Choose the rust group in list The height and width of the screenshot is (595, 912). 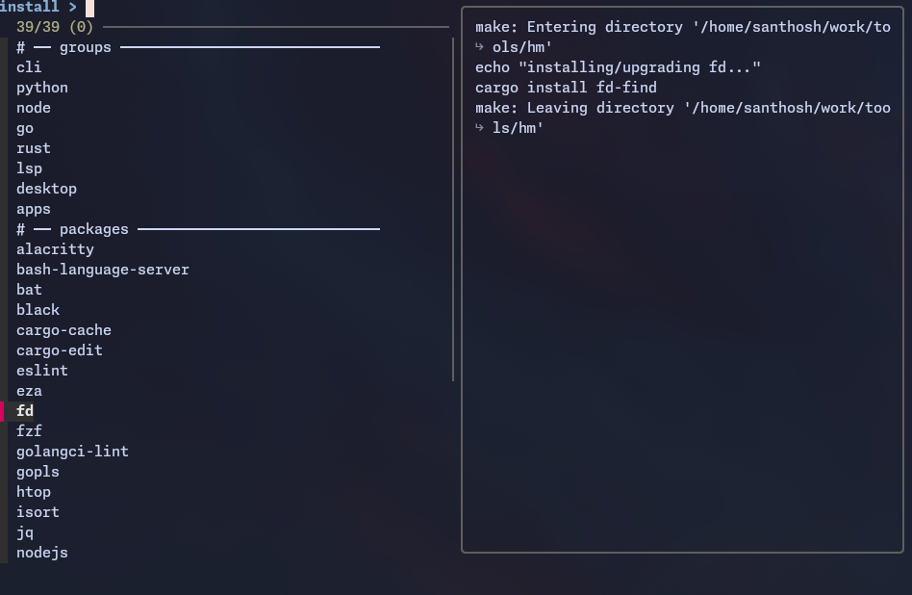34,148
